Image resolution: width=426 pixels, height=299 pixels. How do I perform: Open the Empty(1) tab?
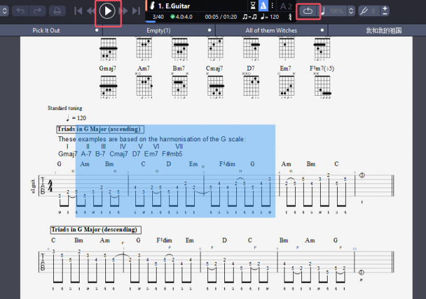[x=158, y=30]
